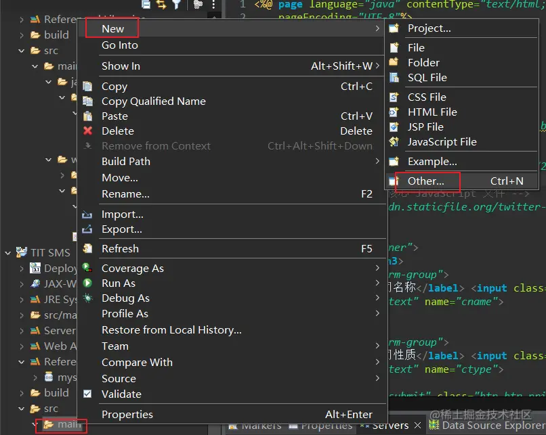Open the Source submenu
546x435 pixels.
[232, 379]
